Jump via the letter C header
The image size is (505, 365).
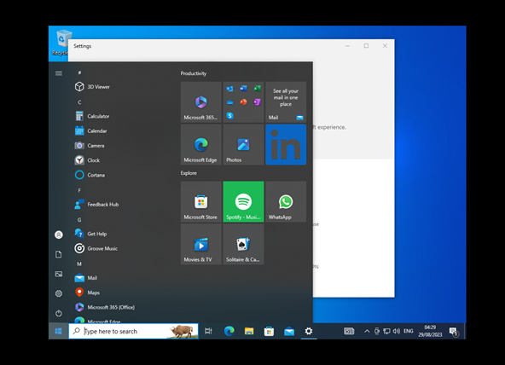(x=79, y=102)
